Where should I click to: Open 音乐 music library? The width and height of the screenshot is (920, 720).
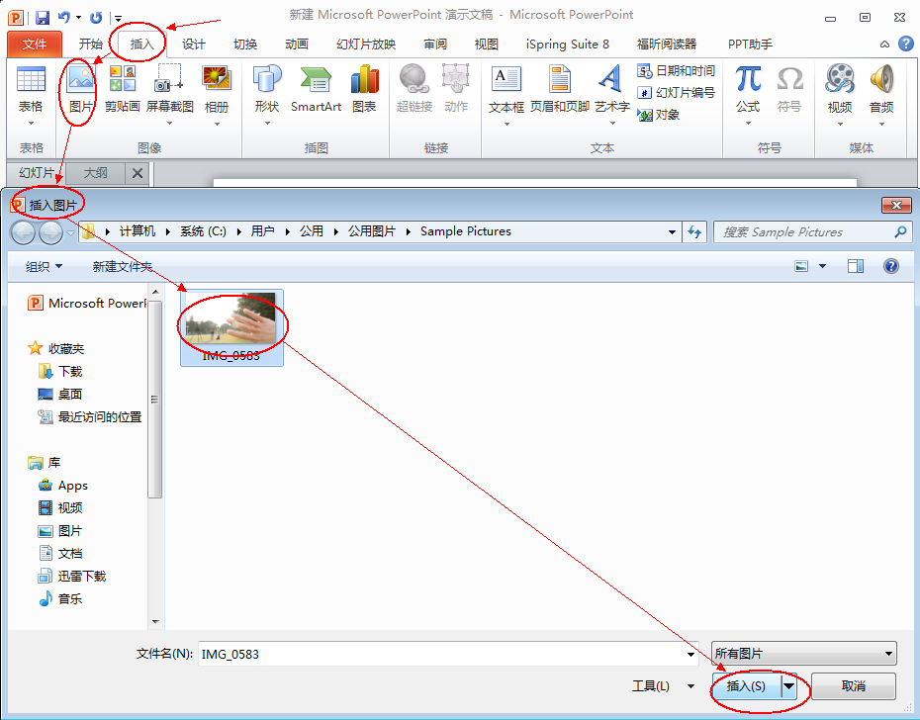tap(60, 599)
